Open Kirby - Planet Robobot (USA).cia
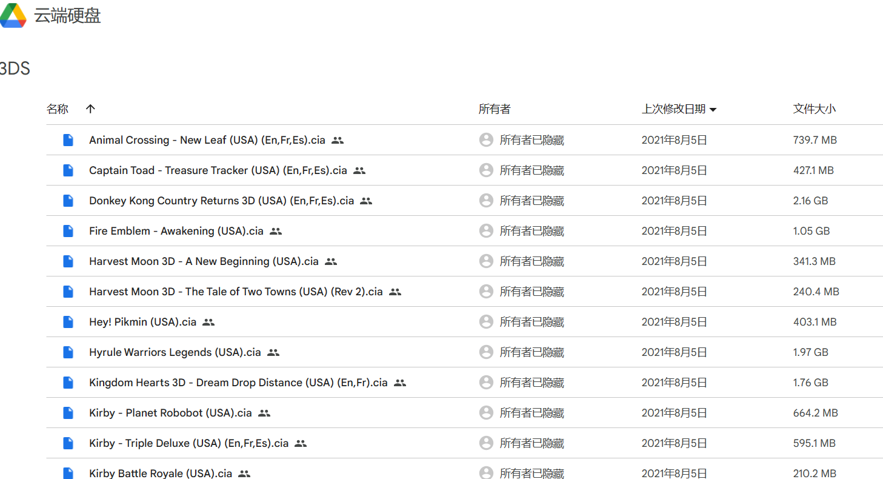883x479 pixels. coord(170,413)
